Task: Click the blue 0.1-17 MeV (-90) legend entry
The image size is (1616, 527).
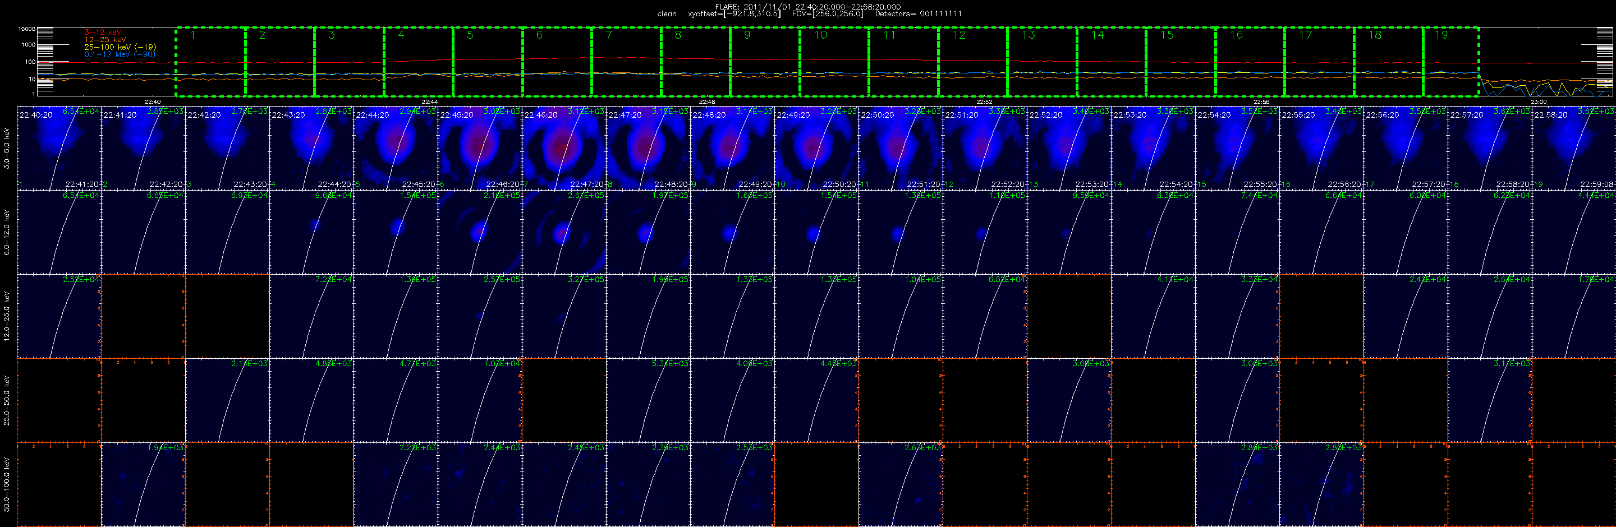Action: 120,54
